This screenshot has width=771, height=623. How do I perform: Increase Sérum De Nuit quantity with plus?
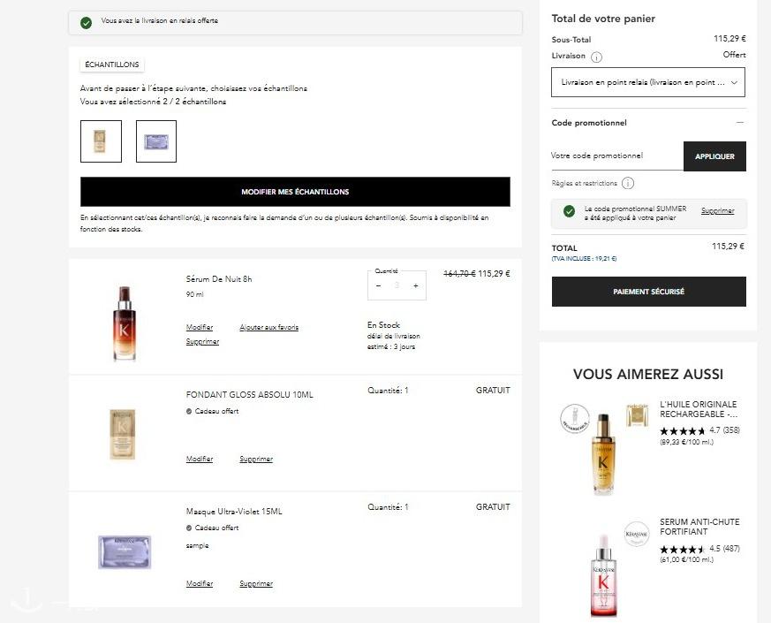click(416, 285)
